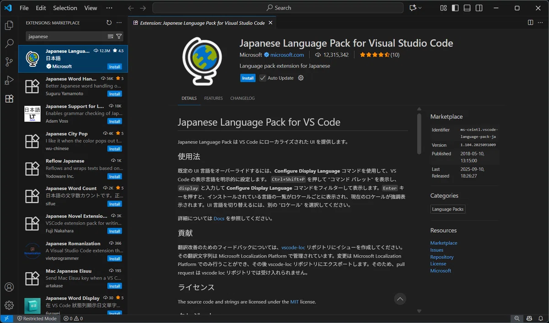Open errors and warnings status entry
The image size is (549, 323).
pyautogui.click(x=73, y=318)
